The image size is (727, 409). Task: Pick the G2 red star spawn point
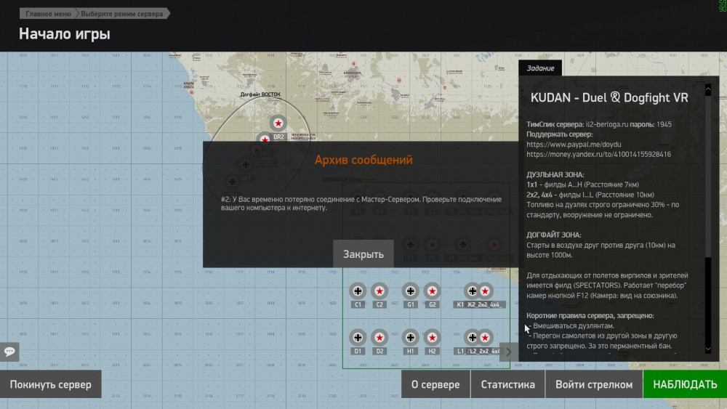tap(432, 291)
